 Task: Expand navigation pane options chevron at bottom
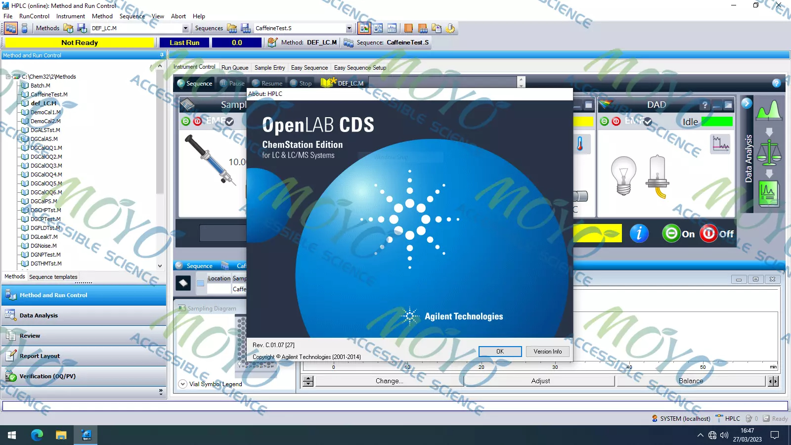(161, 392)
